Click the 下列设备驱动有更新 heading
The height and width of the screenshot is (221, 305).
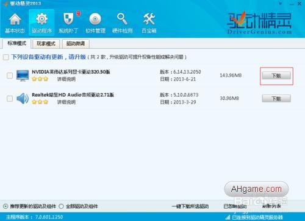49,57
